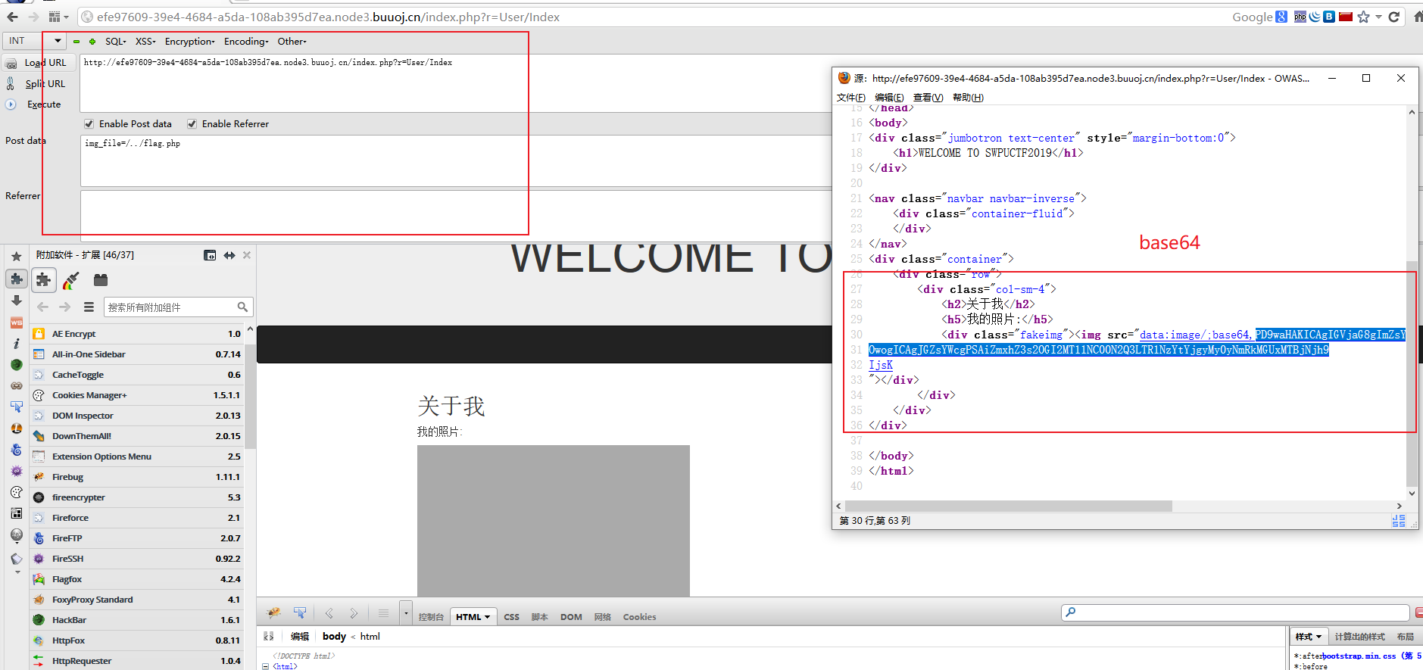Switch to the Cookies tab in Firebug
Image resolution: width=1423 pixels, height=670 pixels.
(639, 617)
